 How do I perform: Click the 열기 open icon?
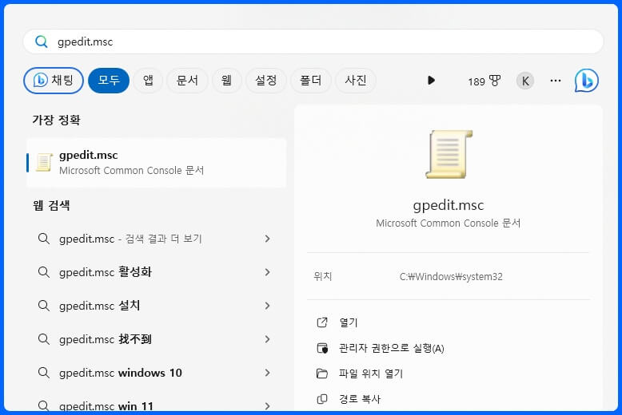tap(322, 322)
